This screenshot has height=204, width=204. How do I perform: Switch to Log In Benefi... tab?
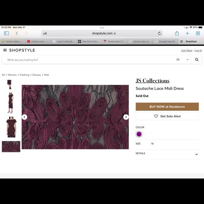tap(64, 42)
